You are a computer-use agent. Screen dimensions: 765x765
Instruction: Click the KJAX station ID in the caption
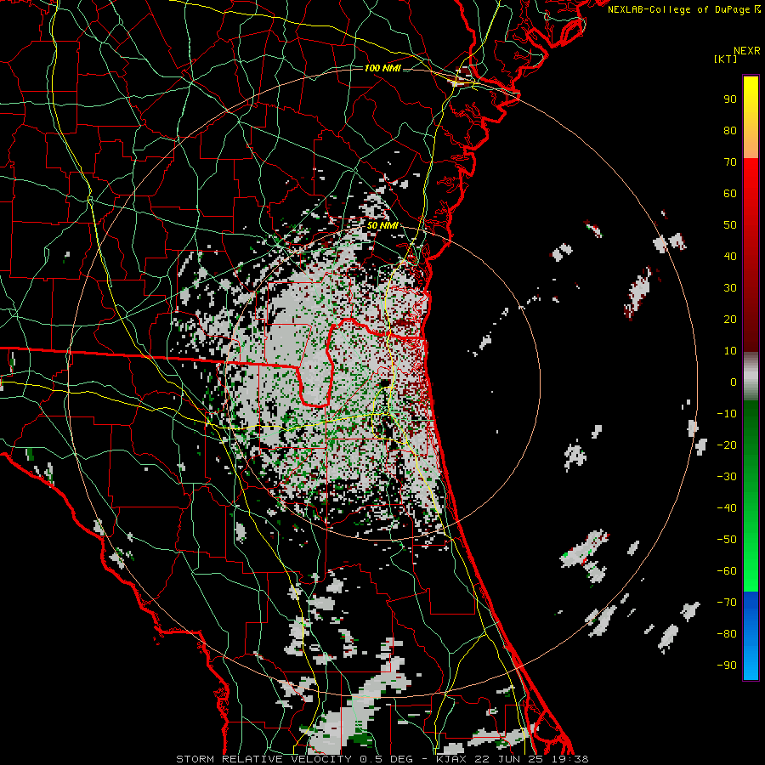[453, 759]
